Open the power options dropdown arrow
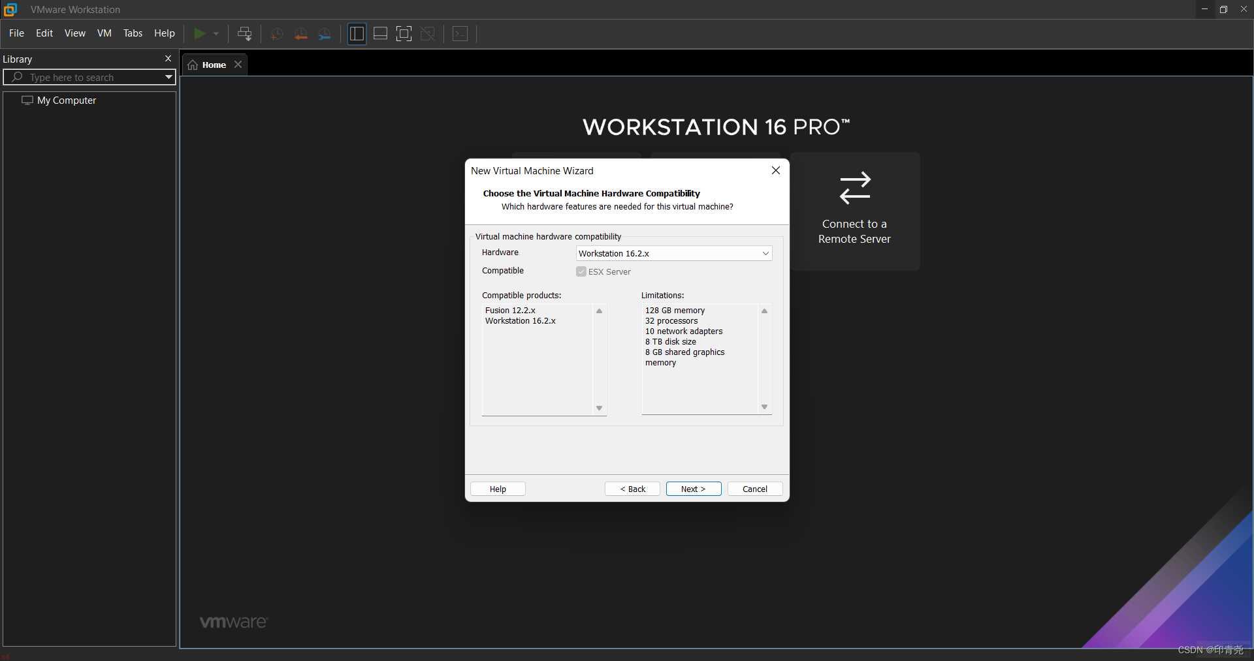Image resolution: width=1254 pixels, height=661 pixels. (x=216, y=34)
